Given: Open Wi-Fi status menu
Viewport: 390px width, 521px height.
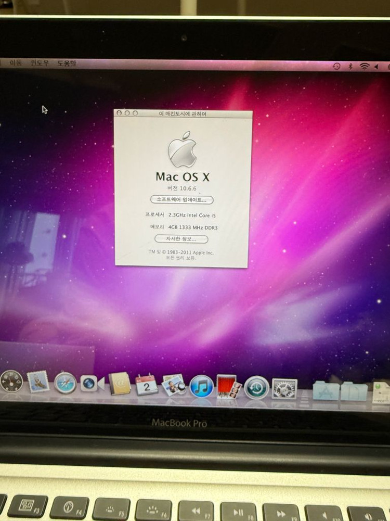Looking at the screenshot, I should (365, 67).
